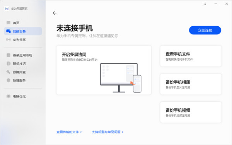
Task: Click the 华为手机专属定制 subtitle text
Action: (x=87, y=36)
